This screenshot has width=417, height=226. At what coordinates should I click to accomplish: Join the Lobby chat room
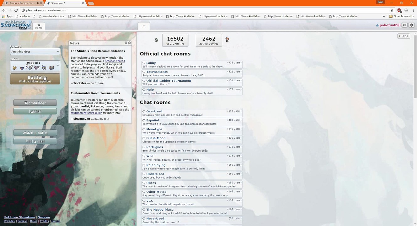click(x=192, y=65)
